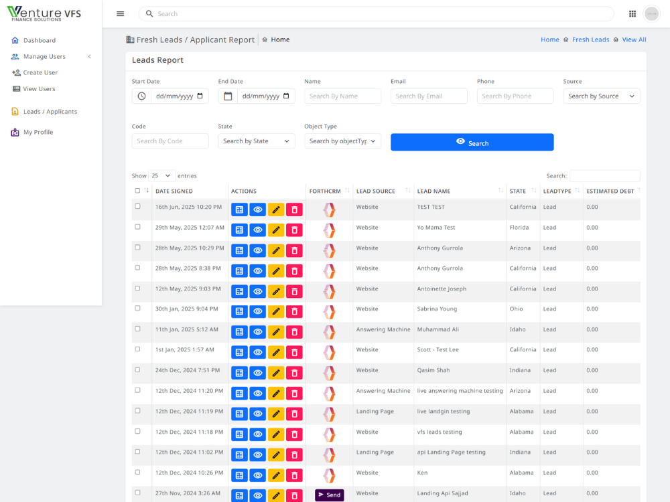Focus the top header Search bar

[376, 13]
